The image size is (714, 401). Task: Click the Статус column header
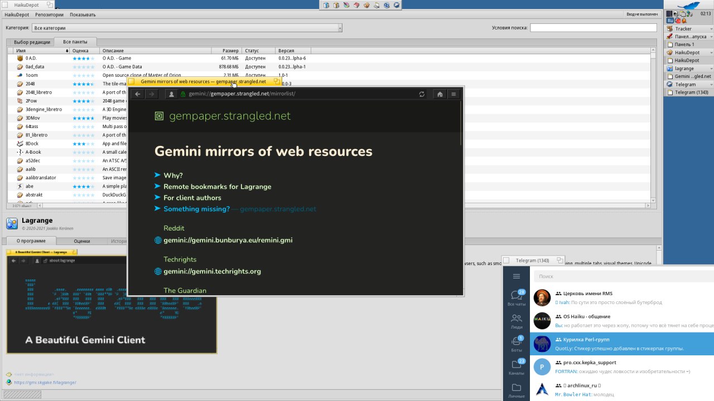tap(259, 51)
